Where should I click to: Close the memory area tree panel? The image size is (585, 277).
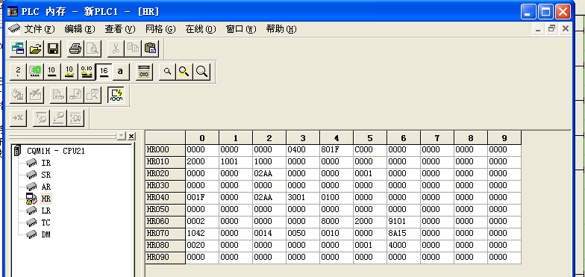(131, 136)
